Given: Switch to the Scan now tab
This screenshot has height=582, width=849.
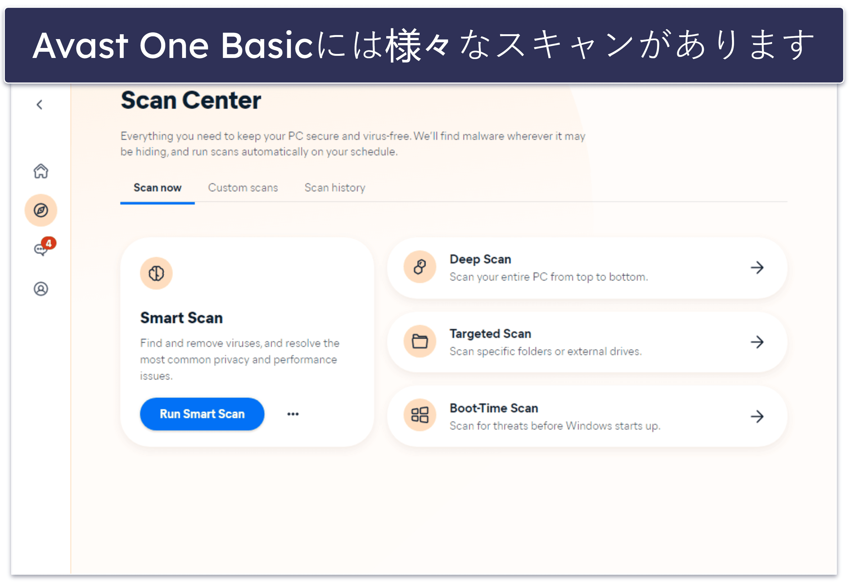Looking at the screenshot, I should (x=158, y=188).
